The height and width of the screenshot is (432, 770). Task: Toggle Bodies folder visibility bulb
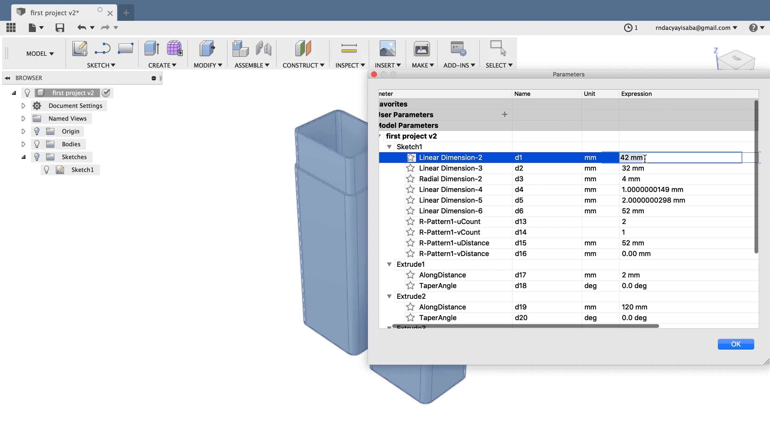pos(37,144)
